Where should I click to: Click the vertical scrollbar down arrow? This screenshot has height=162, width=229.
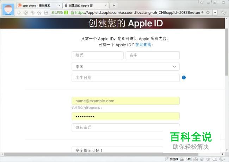[x=227, y=150]
